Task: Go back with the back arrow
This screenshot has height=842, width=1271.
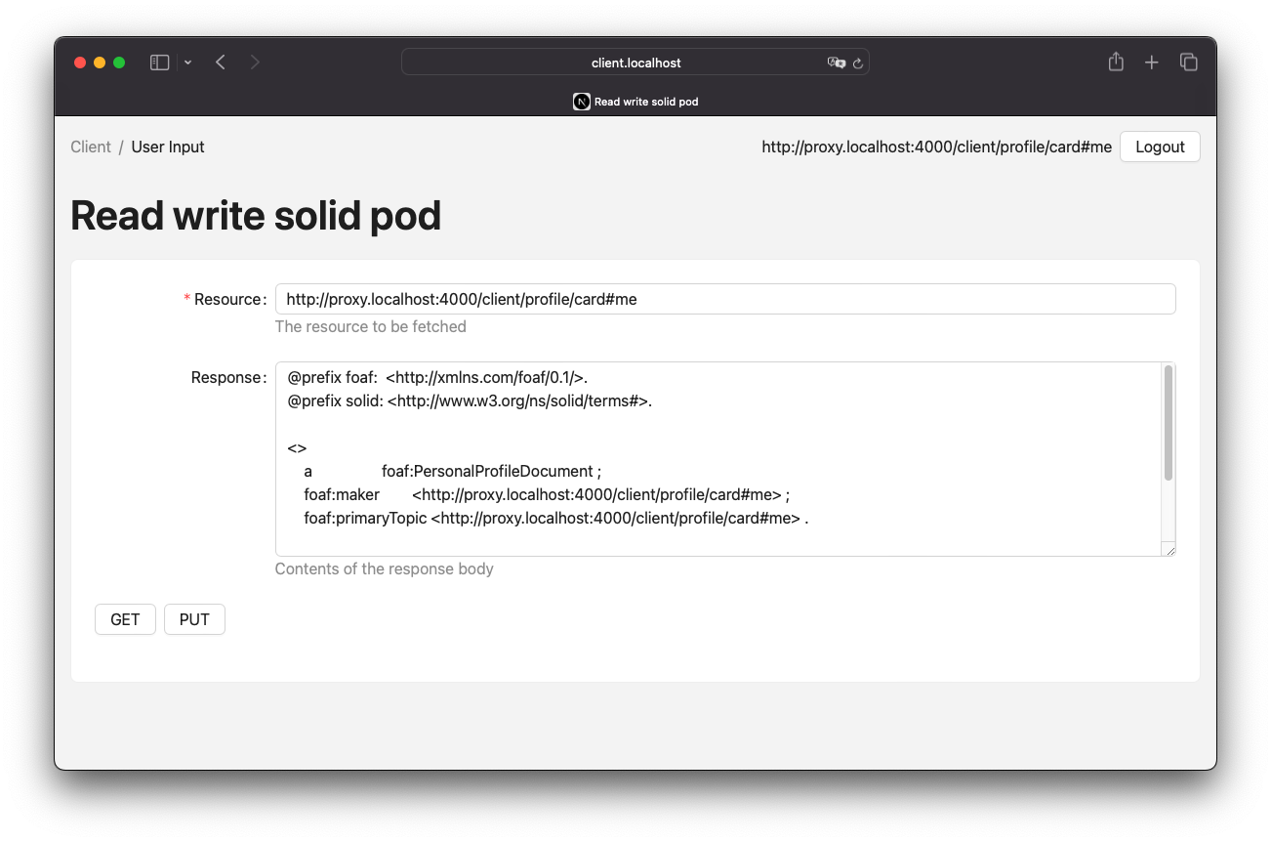Action: [x=221, y=63]
